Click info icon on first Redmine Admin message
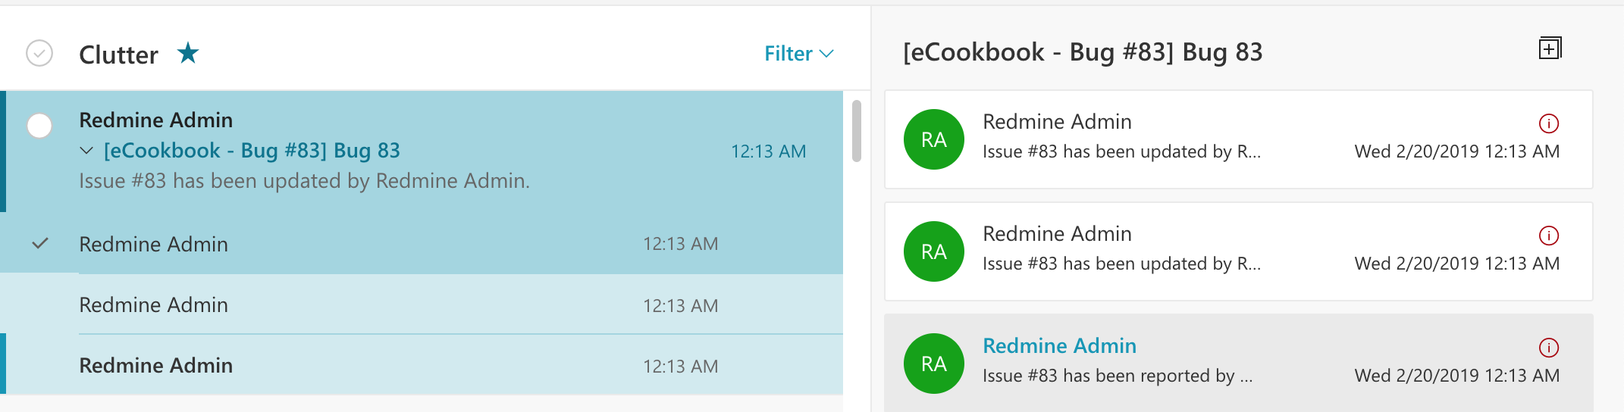 [x=1549, y=123]
